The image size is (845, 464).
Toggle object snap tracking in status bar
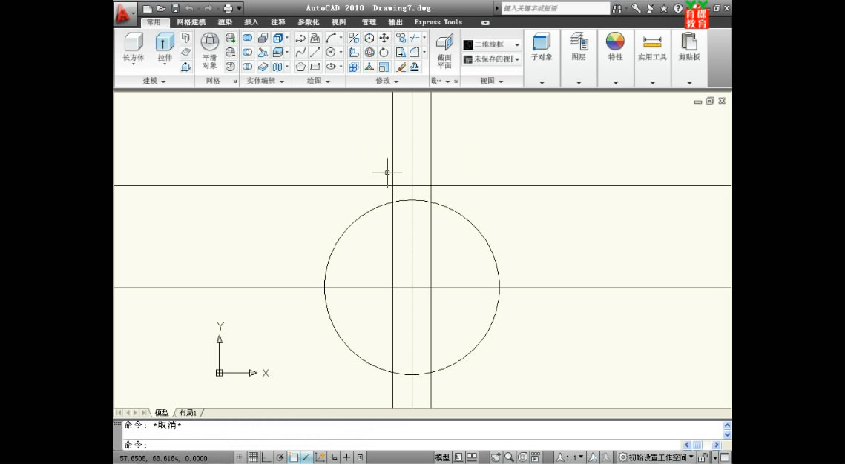pyautogui.click(x=306, y=457)
